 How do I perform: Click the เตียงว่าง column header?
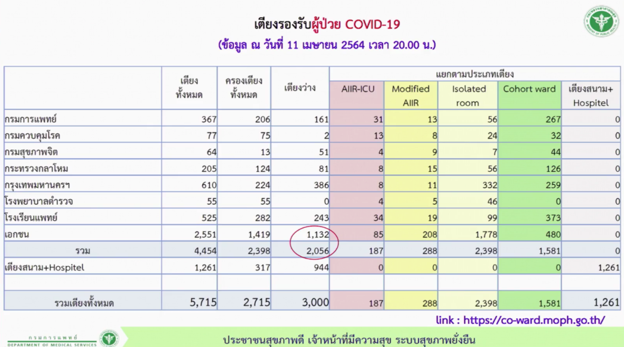(x=299, y=88)
